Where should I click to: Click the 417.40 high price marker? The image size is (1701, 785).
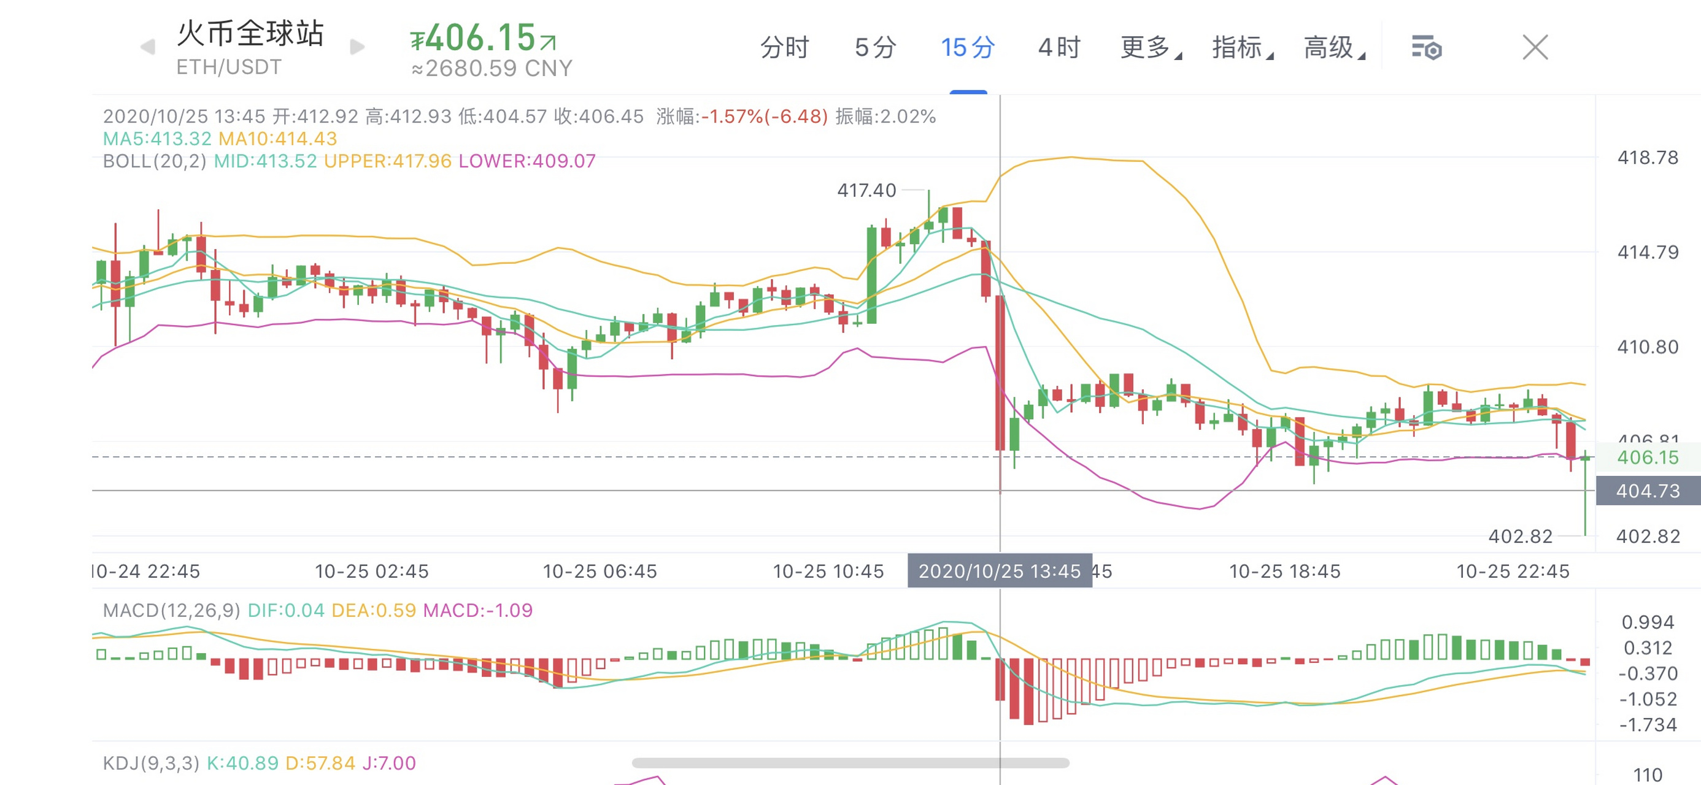tap(866, 191)
